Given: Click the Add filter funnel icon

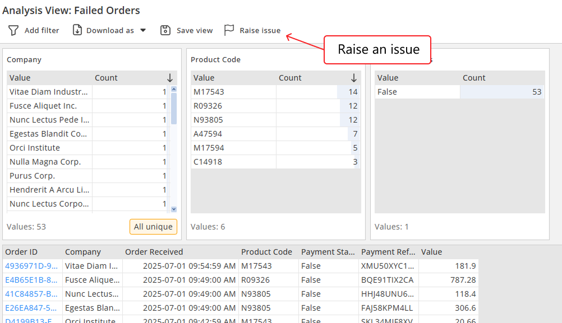Looking at the screenshot, I should (13, 30).
